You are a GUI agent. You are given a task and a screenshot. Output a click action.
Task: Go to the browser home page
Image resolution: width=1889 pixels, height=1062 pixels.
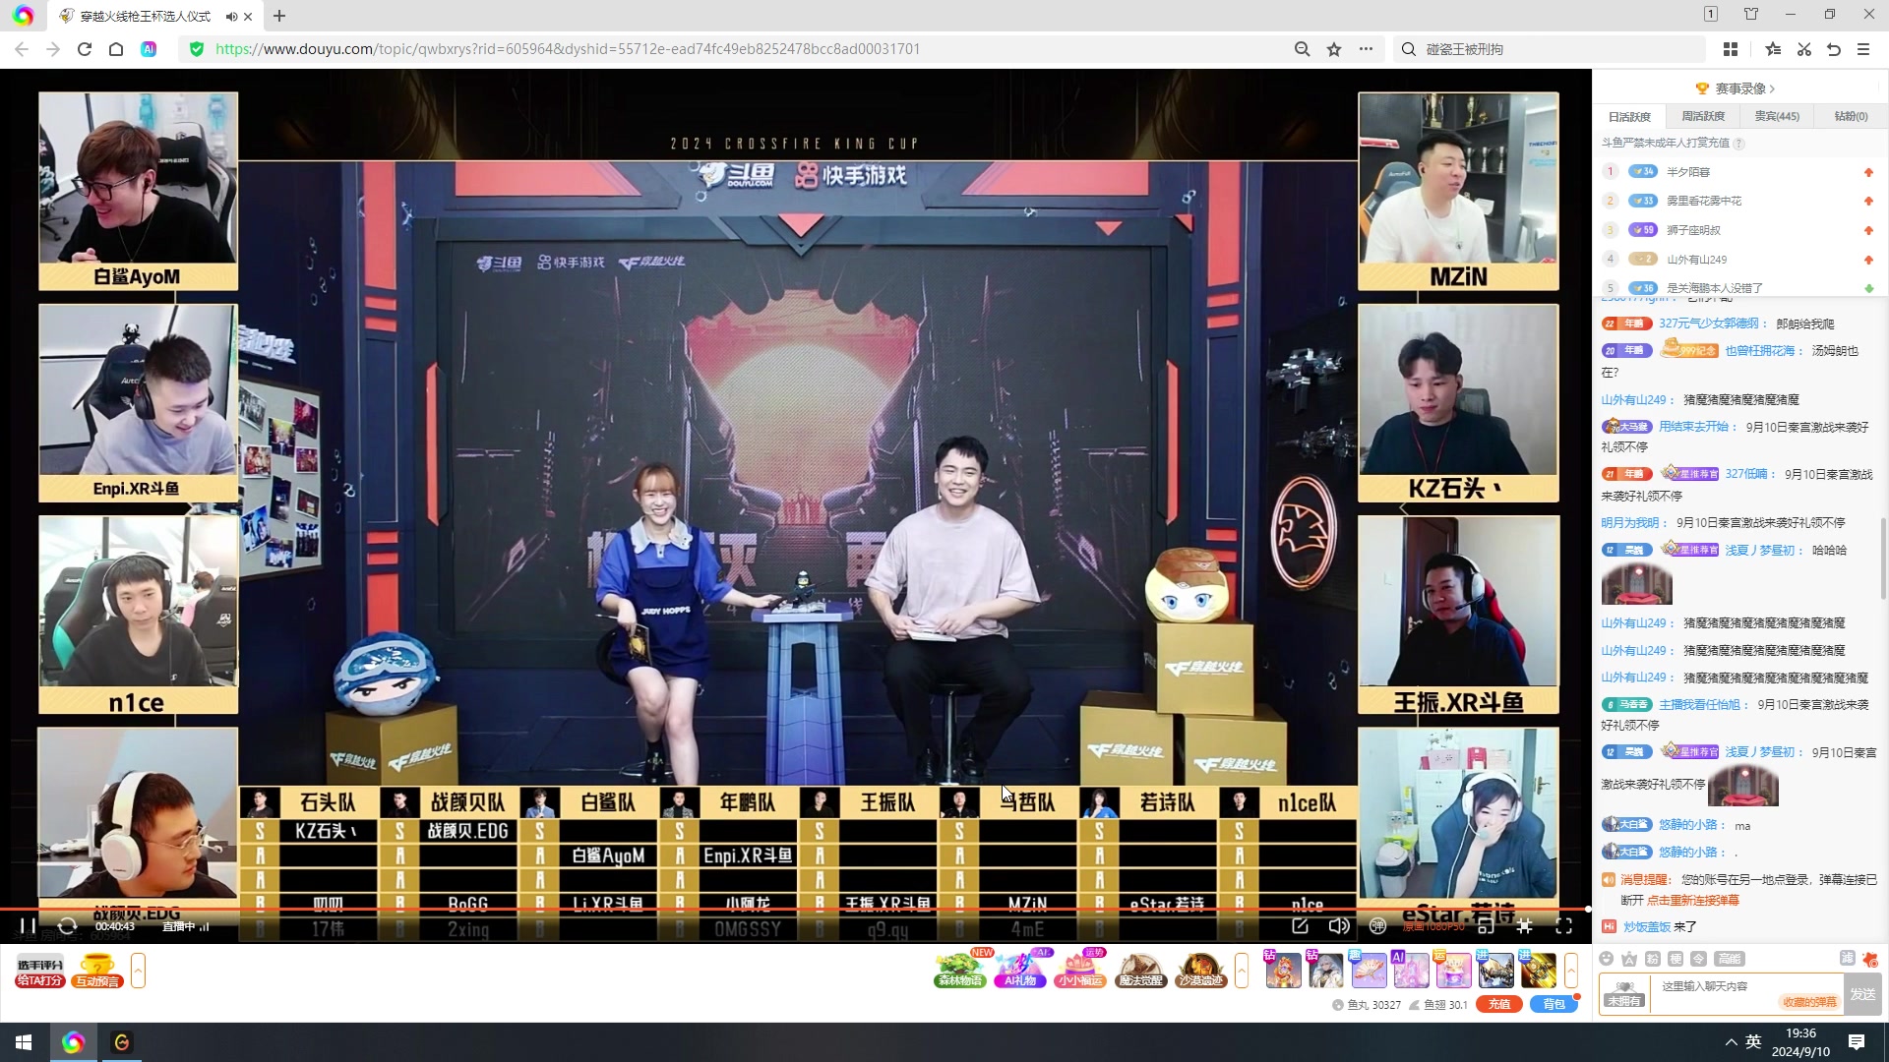click(116, 49)
